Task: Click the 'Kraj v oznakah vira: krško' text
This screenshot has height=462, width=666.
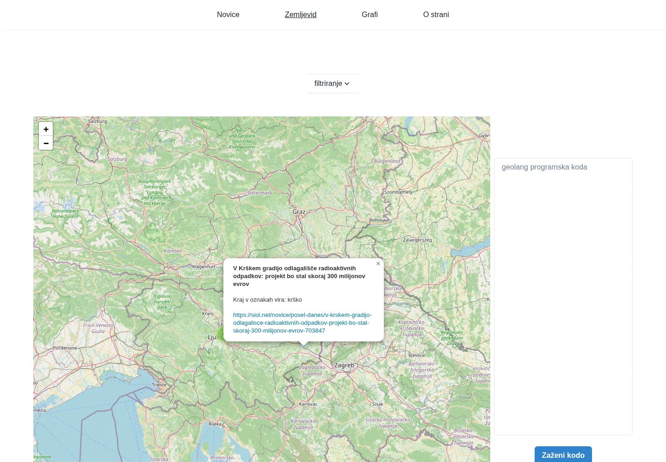Action: coord(267,299)
